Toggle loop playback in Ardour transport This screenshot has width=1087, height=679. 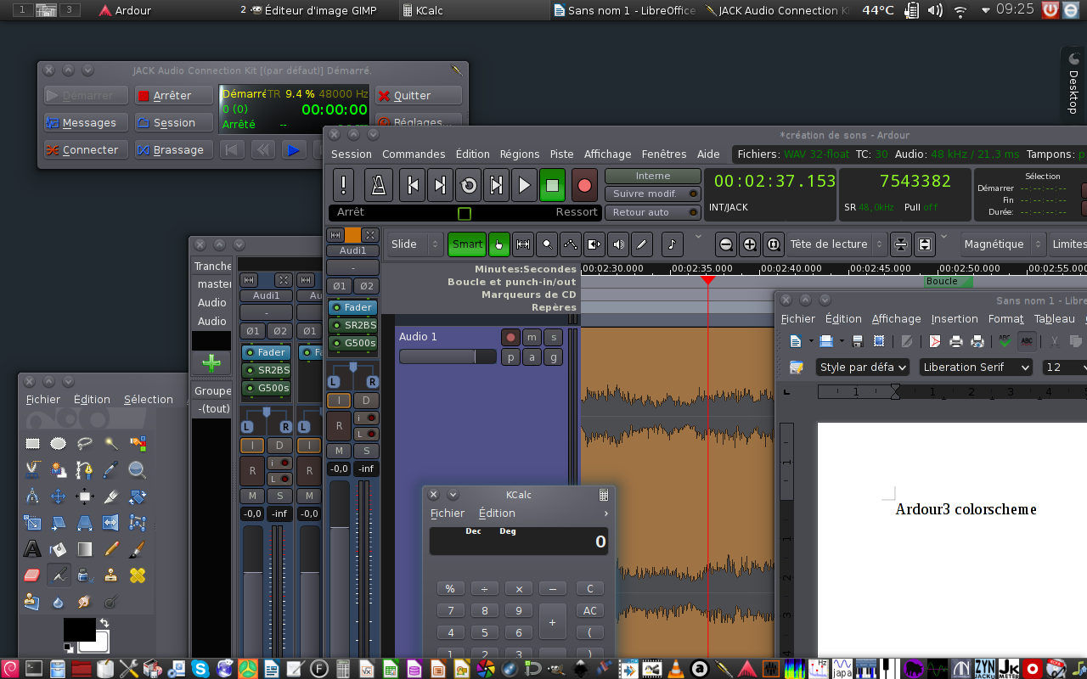click(469, 184)
